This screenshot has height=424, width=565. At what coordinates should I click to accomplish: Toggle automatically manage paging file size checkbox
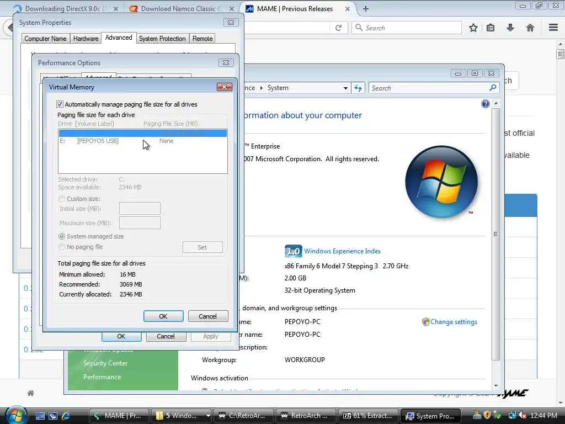point(60,104)
